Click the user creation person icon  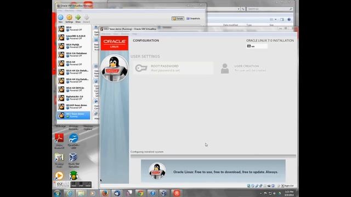tap(225, 68)
